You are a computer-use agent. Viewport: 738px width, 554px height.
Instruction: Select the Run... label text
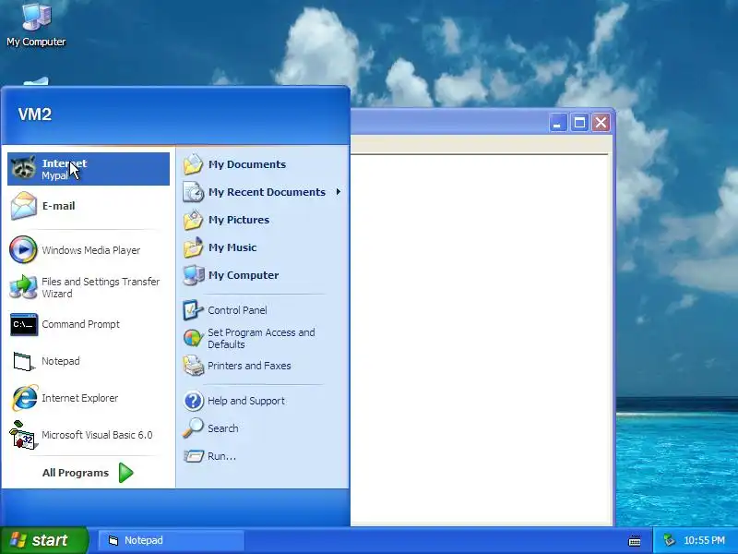pos(221,456)
